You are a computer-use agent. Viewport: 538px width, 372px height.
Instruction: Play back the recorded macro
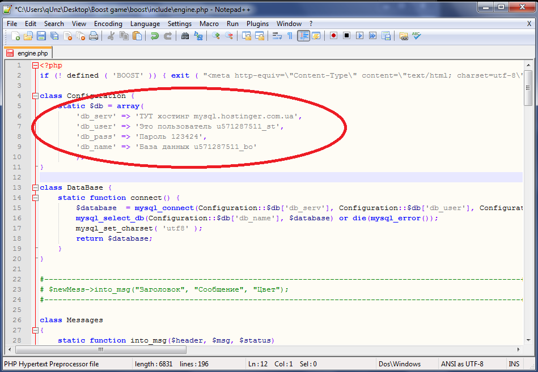[359, 36]
